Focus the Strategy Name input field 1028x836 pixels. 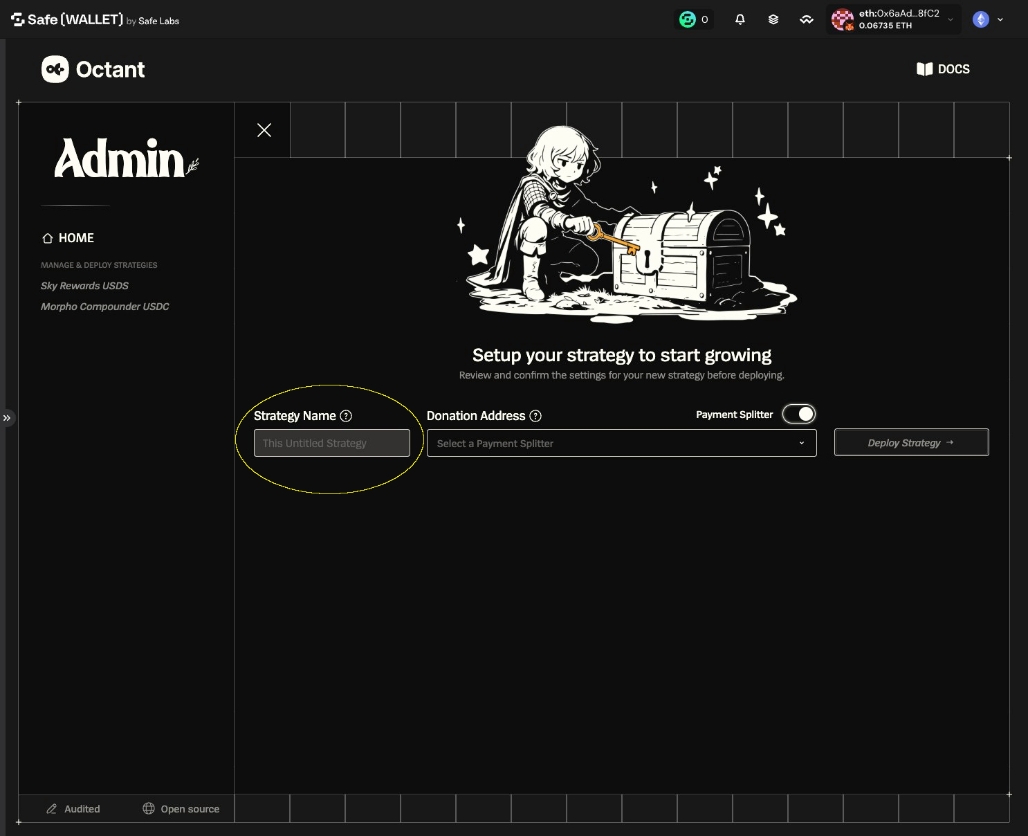click(x=332, y=443)
